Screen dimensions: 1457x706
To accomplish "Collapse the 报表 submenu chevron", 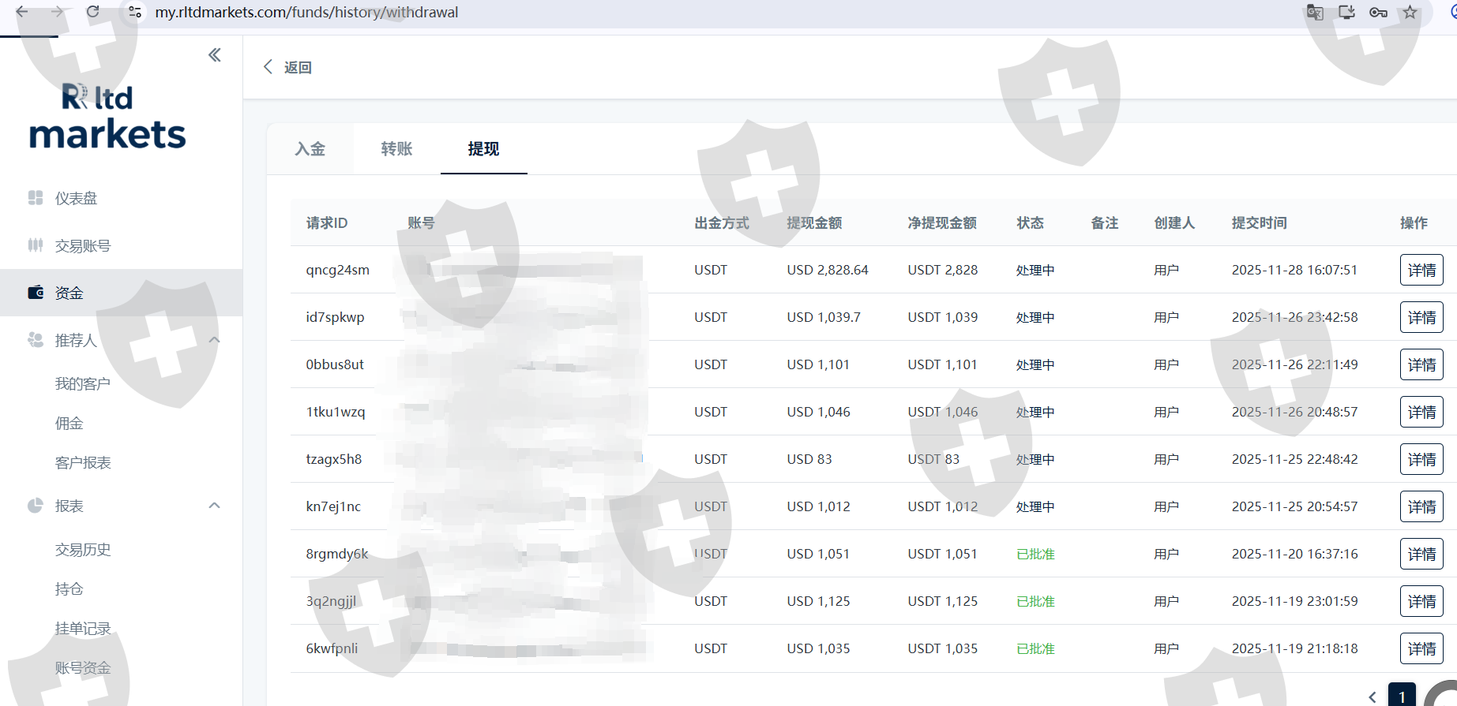I will [214, 506].
